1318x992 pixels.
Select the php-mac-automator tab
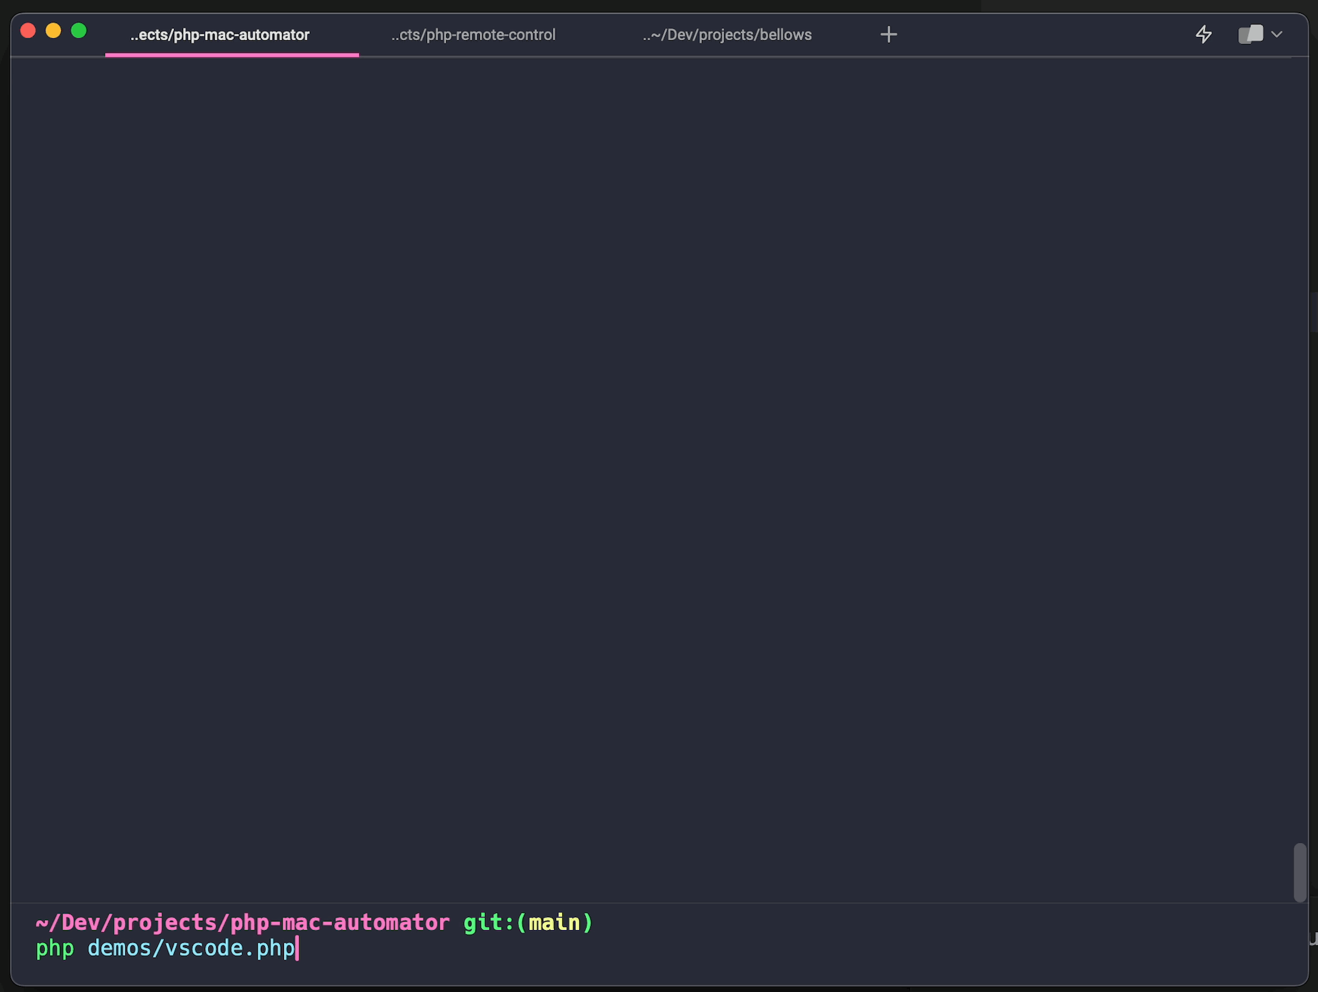(219, 35)
